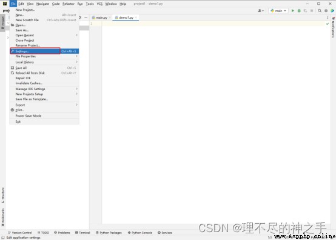Open the TODO tool window
336x240 pixels.
(x=43, y=233)
